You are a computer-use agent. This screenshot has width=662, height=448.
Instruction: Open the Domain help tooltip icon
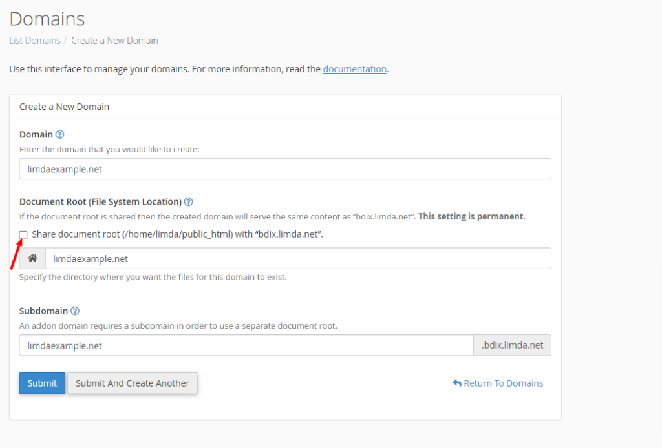(59, 134)
